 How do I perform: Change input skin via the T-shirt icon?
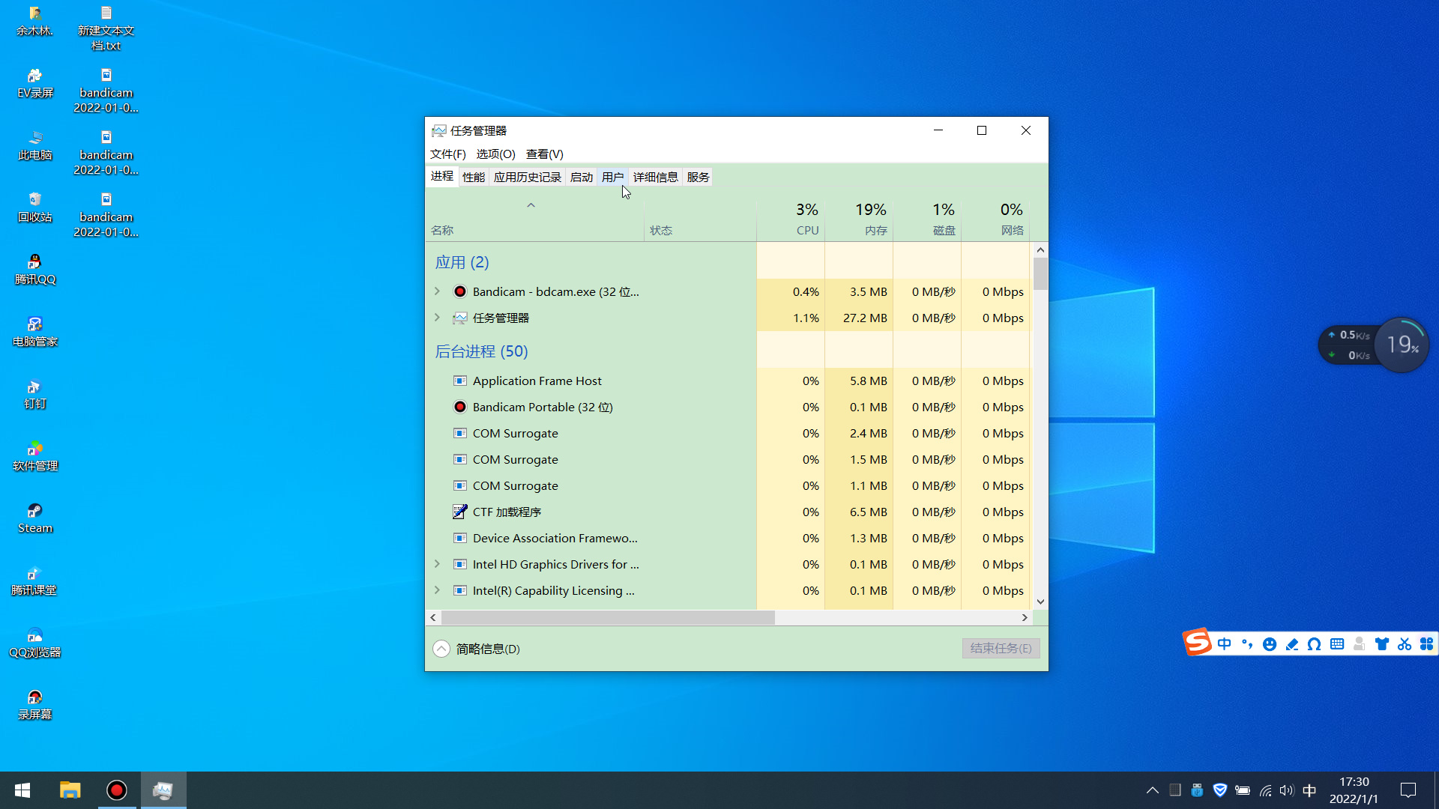[1382, 643]
